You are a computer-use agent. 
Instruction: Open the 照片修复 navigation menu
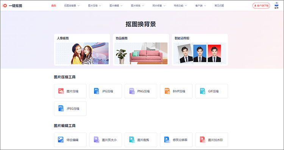(x=159, y=6)
